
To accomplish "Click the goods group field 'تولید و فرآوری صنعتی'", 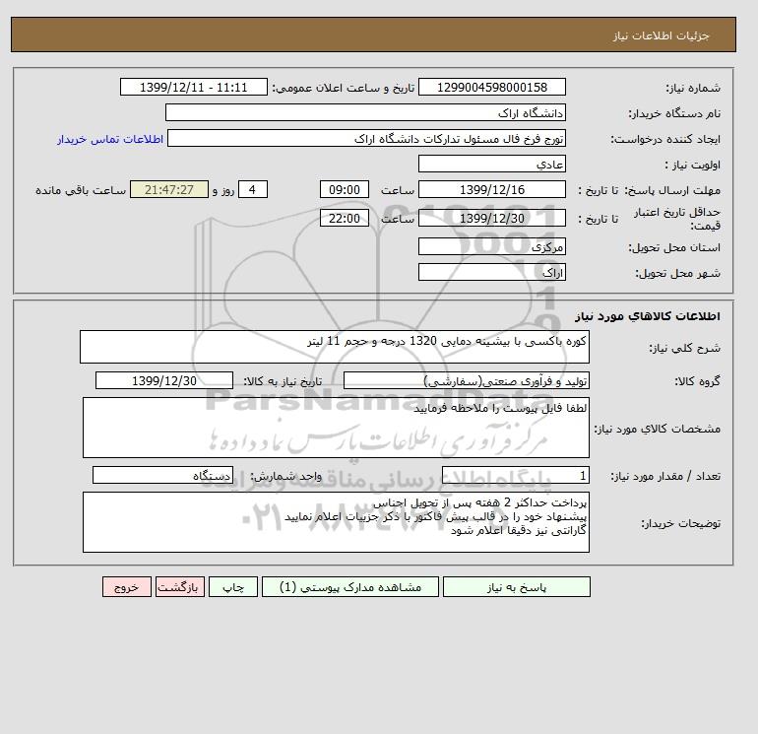I will click(x=466, y=380).
